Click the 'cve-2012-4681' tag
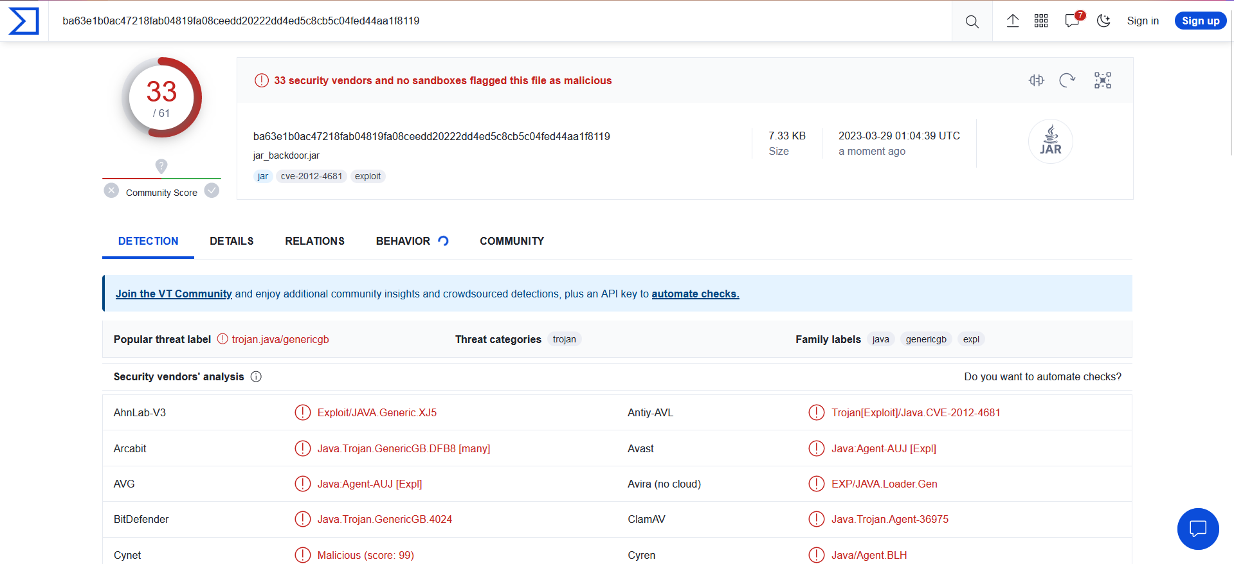 pos(311,176)
